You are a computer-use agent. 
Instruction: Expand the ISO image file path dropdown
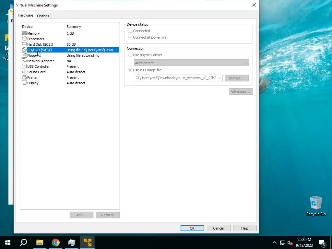click(x=220, y=78)
